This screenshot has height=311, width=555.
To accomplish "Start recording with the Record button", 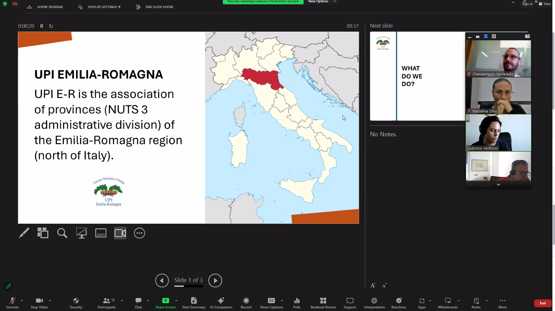I will [246, 303].
